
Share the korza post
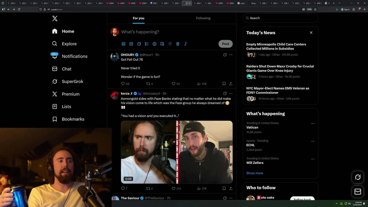tap(231, 189)
